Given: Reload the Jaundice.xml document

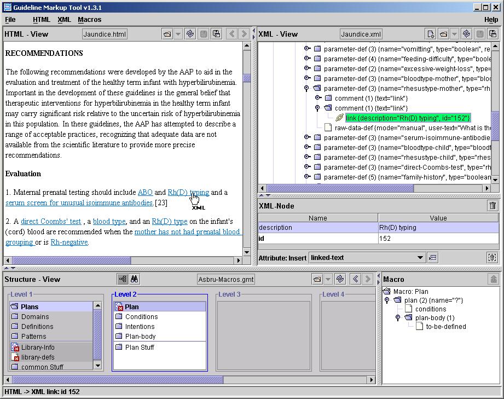Looking at the screenshot, I should pyautogui.click(x=466, y=34).
